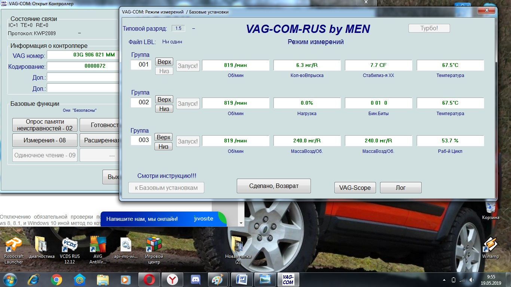Click Одиночное чтение - 09 in controller window
The width and height of the screenshot is (511, 287).
pos(45,155)
